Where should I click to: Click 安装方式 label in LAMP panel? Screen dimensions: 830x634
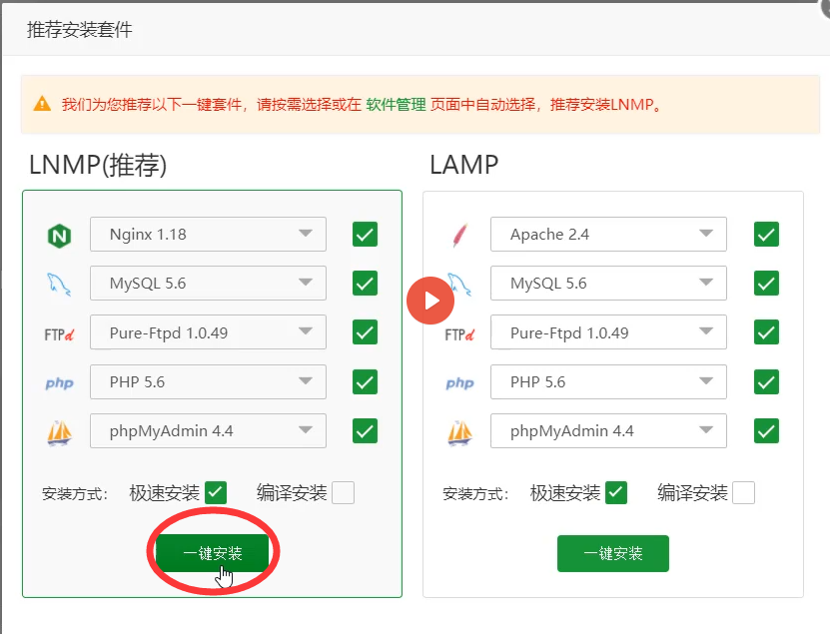(475, 494)
